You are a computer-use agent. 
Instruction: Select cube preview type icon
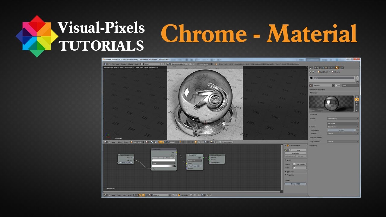click(x=357, y=102)
